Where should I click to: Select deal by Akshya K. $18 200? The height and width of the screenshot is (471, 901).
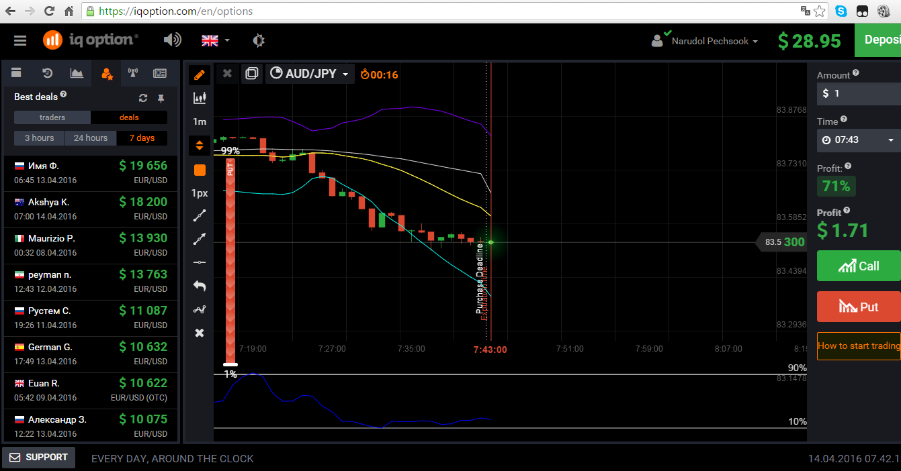pyautogui.click(x=91, y=209)
